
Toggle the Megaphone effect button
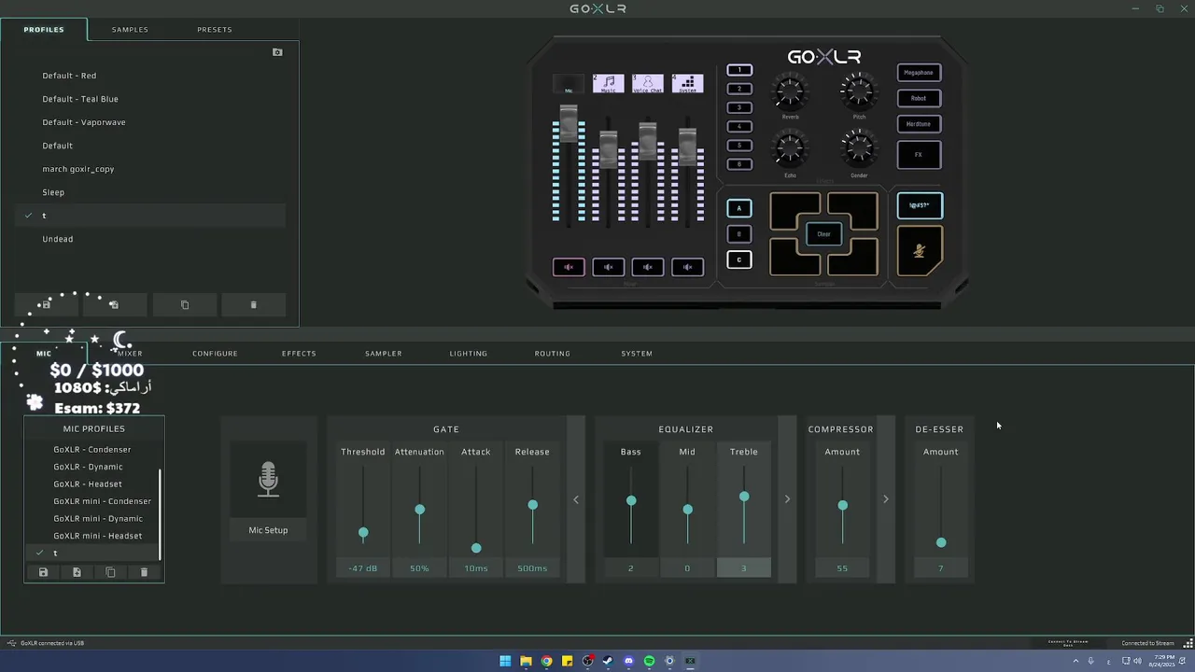(919, 73)
